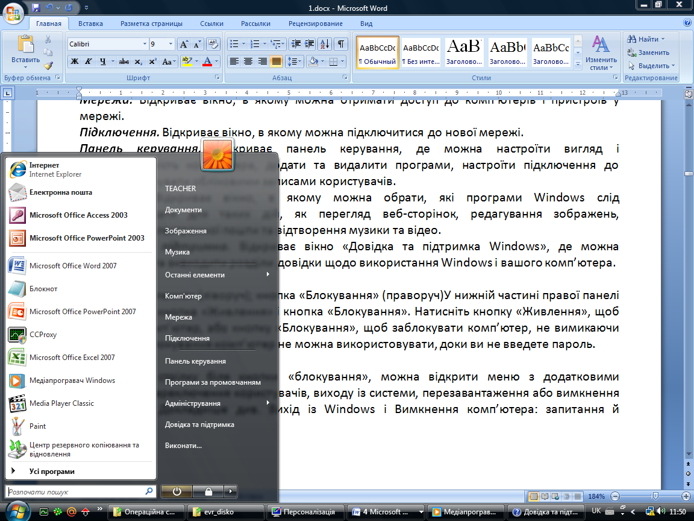The height and width of the screenshot is (521, 694).
Task: Click the Paste (Вставить) icon
Action: (25, 45)
